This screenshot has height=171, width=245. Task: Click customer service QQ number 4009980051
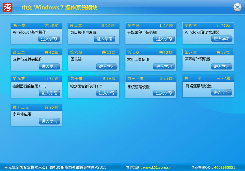point(225,167)
